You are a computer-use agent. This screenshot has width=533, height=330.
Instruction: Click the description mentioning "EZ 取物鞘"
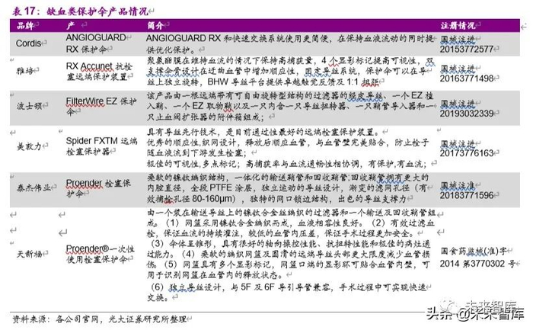pos(291,106)
